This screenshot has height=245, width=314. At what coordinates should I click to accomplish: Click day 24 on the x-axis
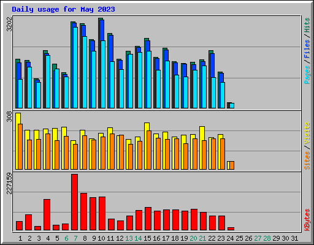pyautogui.click(x=230, y=238)
